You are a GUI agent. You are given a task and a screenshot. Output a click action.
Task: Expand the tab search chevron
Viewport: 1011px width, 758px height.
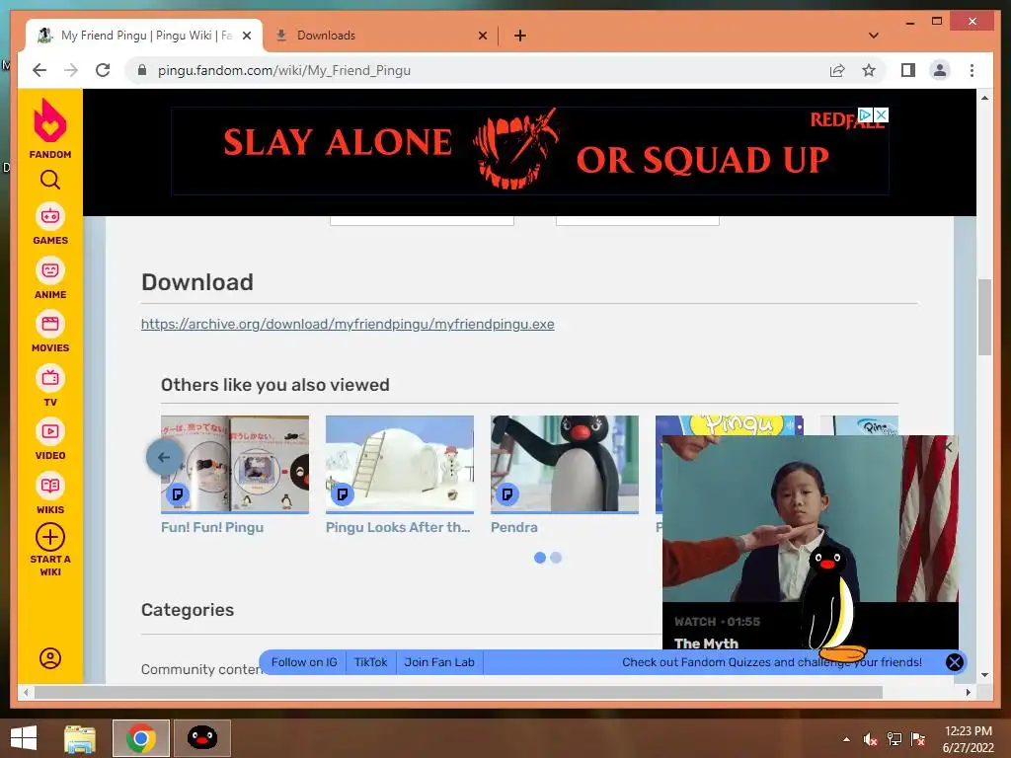point(874,36)
